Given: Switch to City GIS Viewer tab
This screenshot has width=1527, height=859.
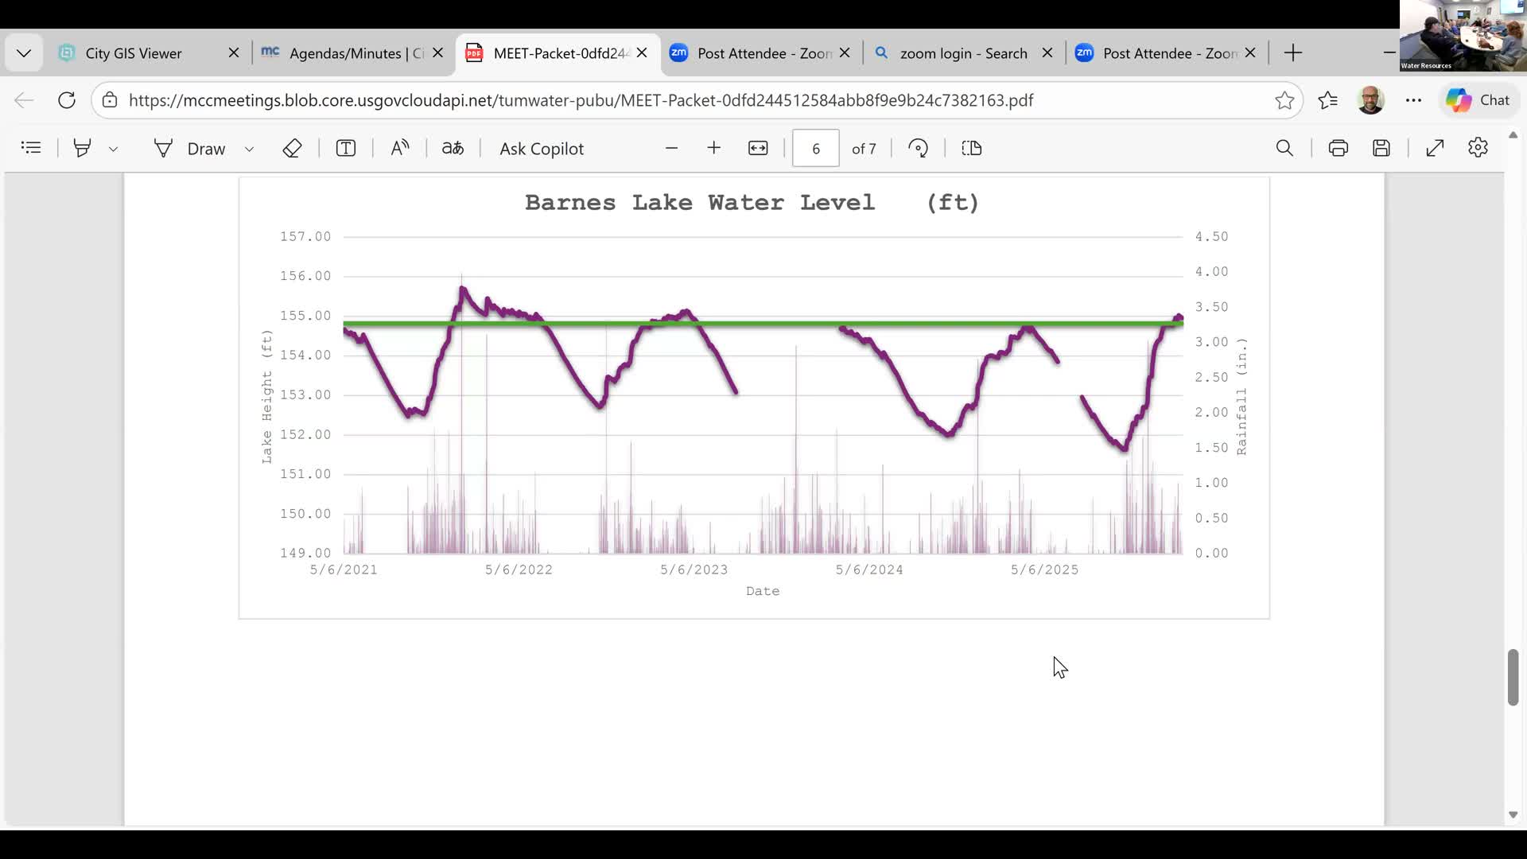Looking at the screenshot, I should [x=134, y=53].
